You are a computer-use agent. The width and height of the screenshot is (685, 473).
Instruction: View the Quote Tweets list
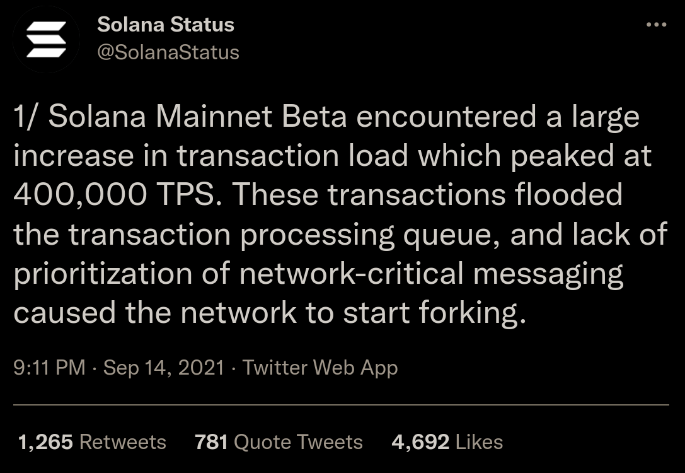[x=298, y=442]
